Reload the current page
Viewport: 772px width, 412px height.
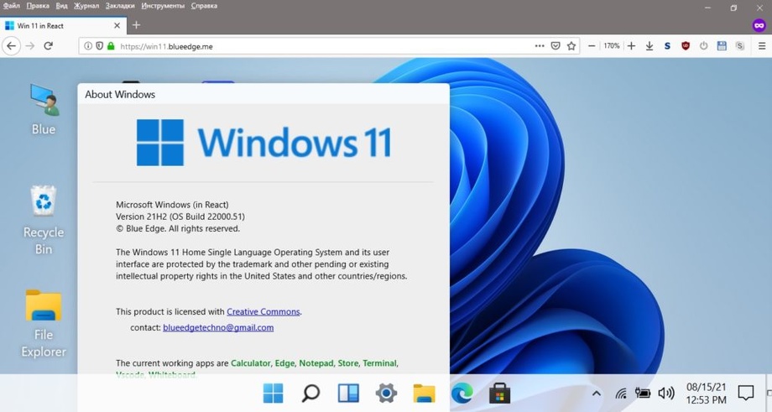pyautogui.click(x=49, y=46)
